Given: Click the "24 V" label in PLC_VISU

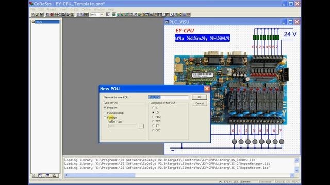Looking at the screenshot, I should [290, 34].
